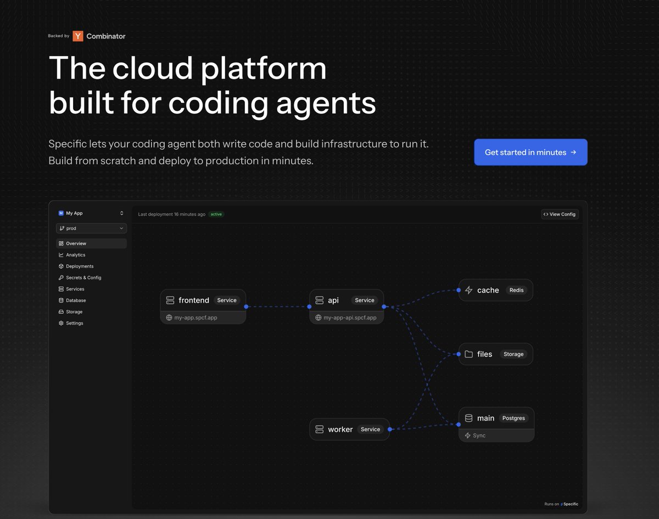The image size is (659, 519).
Task: Click the Services server icon in sidebar
Action: [61, 289]
